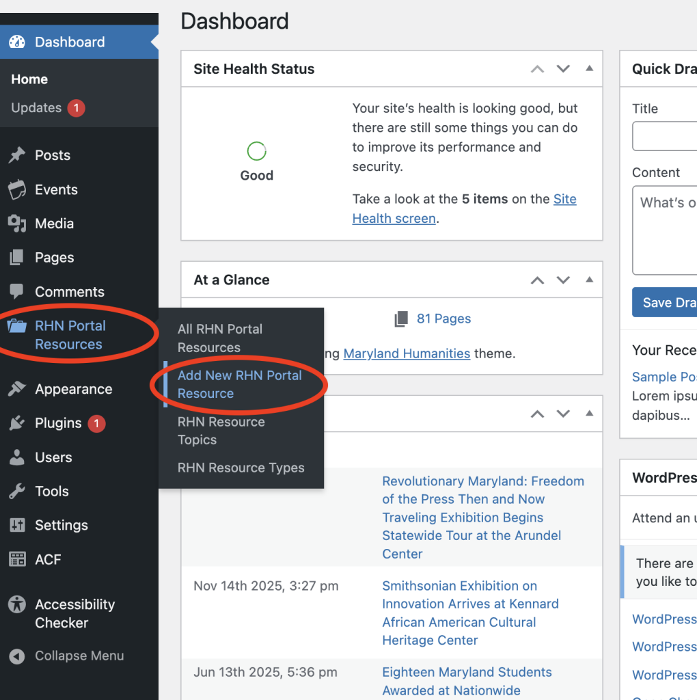
Task: Open the Site Health screen link
Action: pos(465,208)
